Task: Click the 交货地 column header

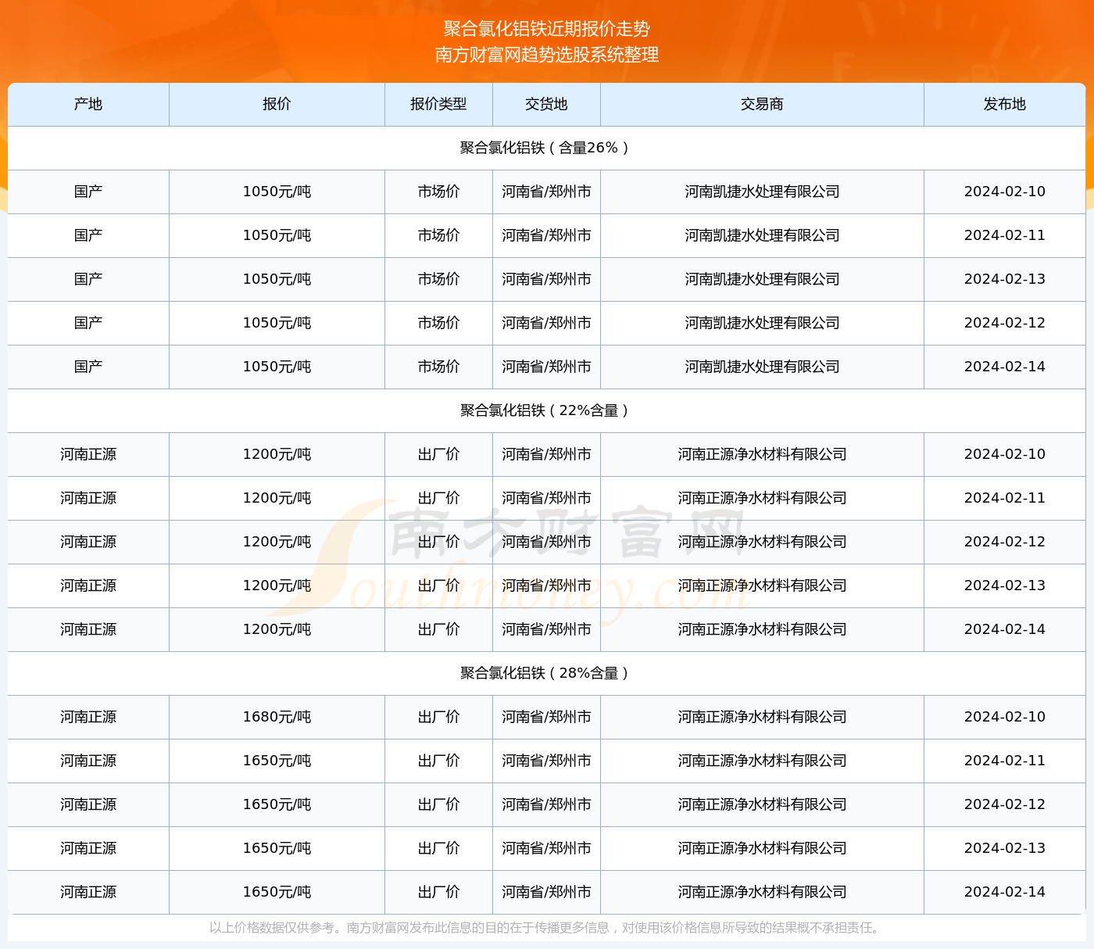Action: pyautogui.click(x=546, y=104)
